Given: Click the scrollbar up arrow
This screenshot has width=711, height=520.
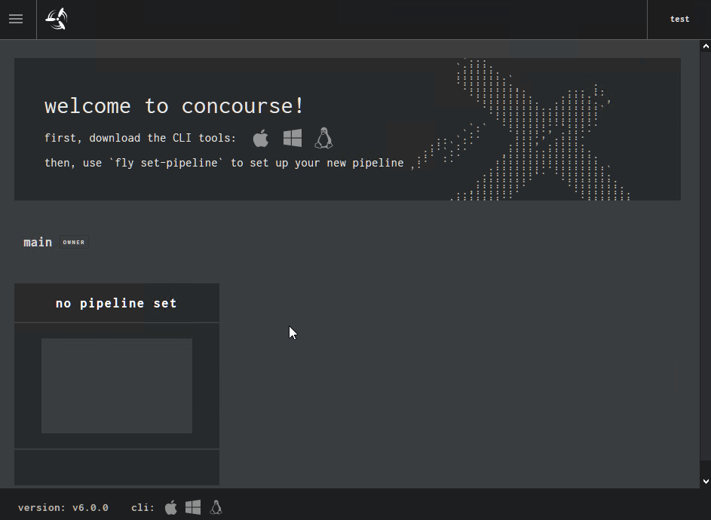Looking at the screenshot, I should tap(706, 46).
